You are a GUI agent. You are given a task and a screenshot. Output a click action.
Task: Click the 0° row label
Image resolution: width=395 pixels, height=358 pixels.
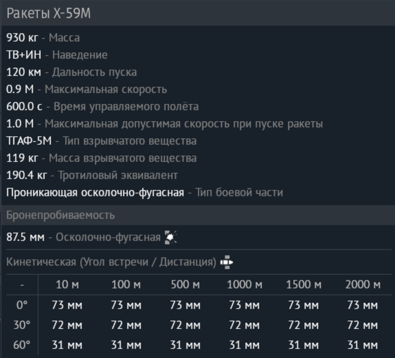(22, 305)
